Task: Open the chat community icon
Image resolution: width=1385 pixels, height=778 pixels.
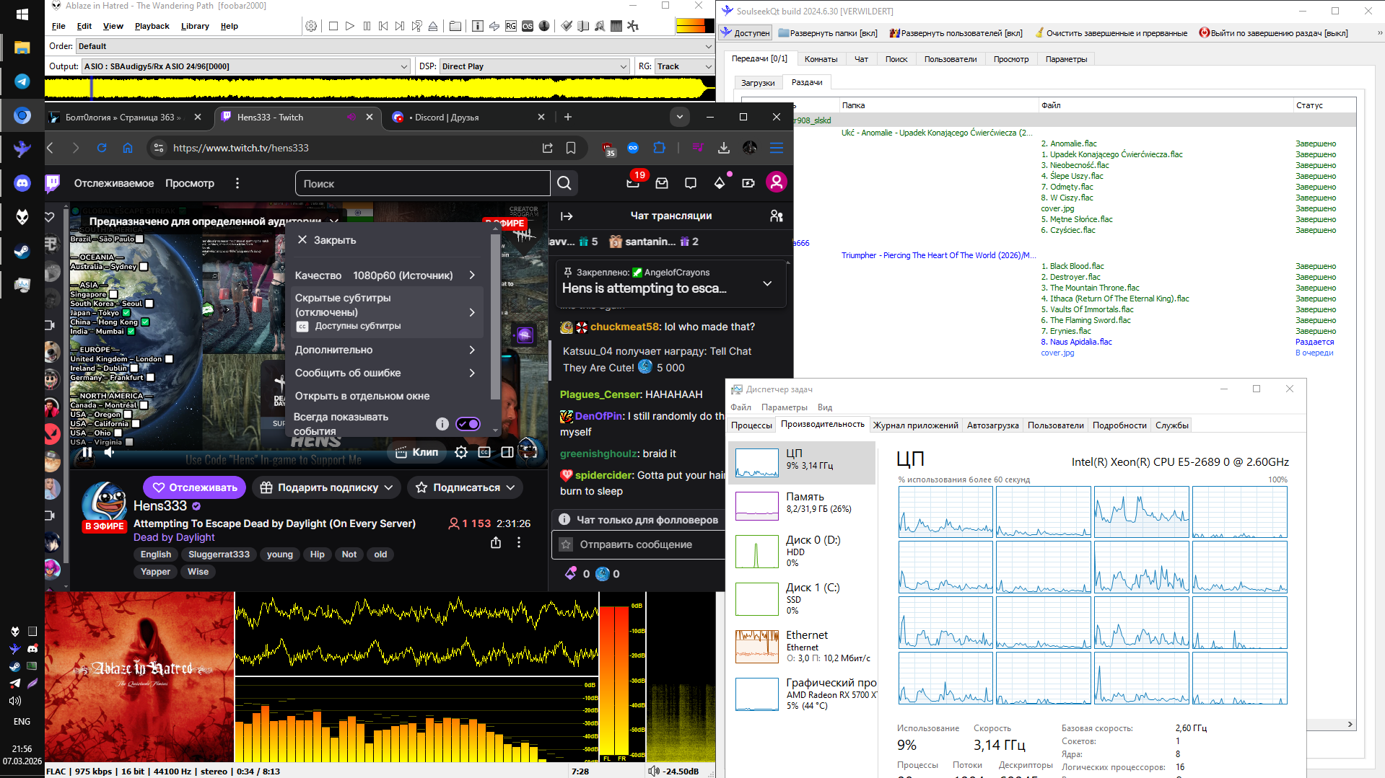Action: (777, 216)
